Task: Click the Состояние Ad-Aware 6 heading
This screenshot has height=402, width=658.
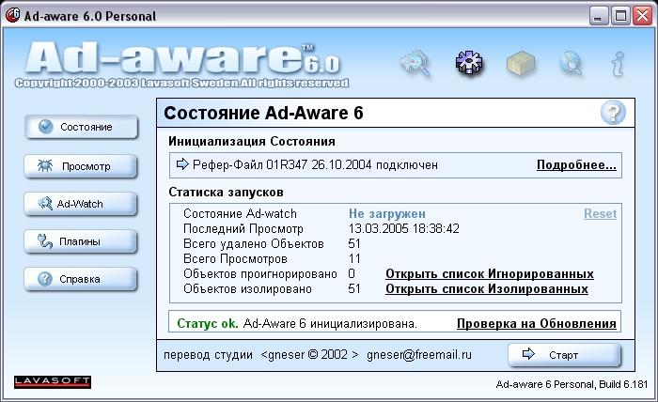Action: coord(263,114)
